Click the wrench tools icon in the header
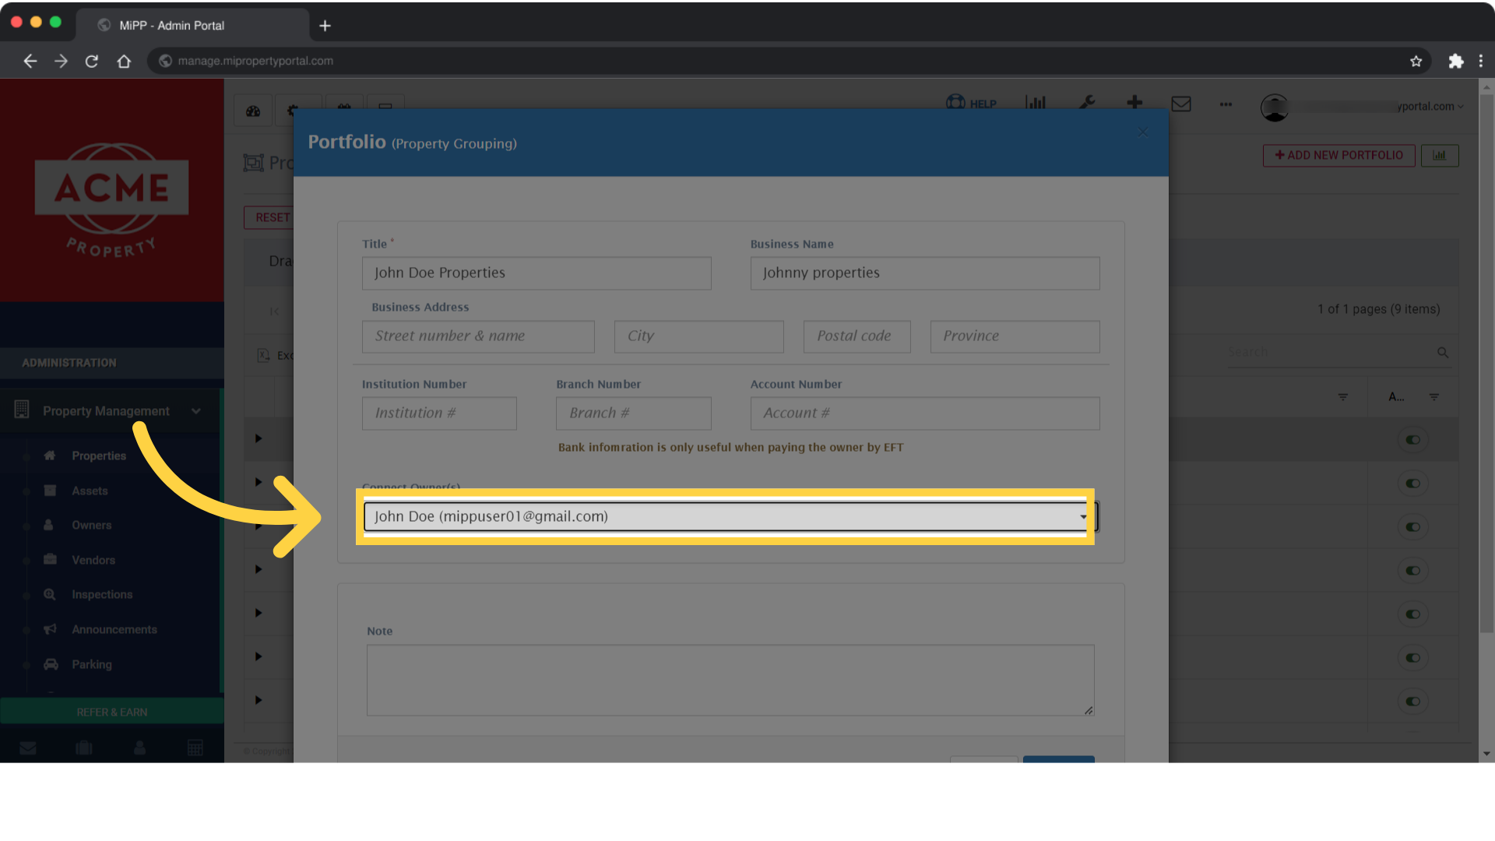 click(x=1087, y=104)
